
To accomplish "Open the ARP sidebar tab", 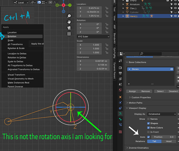I will [114, 27].
